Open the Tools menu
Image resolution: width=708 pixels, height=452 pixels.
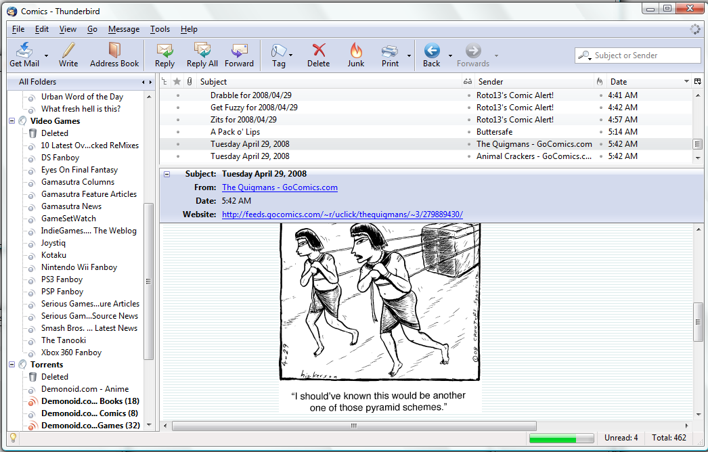coord(160,29)
